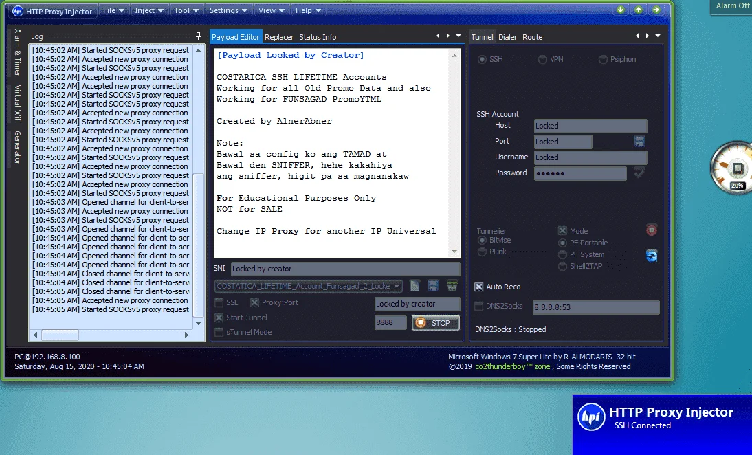Screen dimensions: 752x455
Task: Click the green up-arrow title bar icon
Action: (x=639, y=10)
